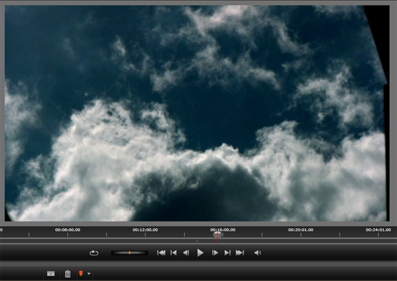Play the video preview
Screen dimensions: 397x281
200,252
